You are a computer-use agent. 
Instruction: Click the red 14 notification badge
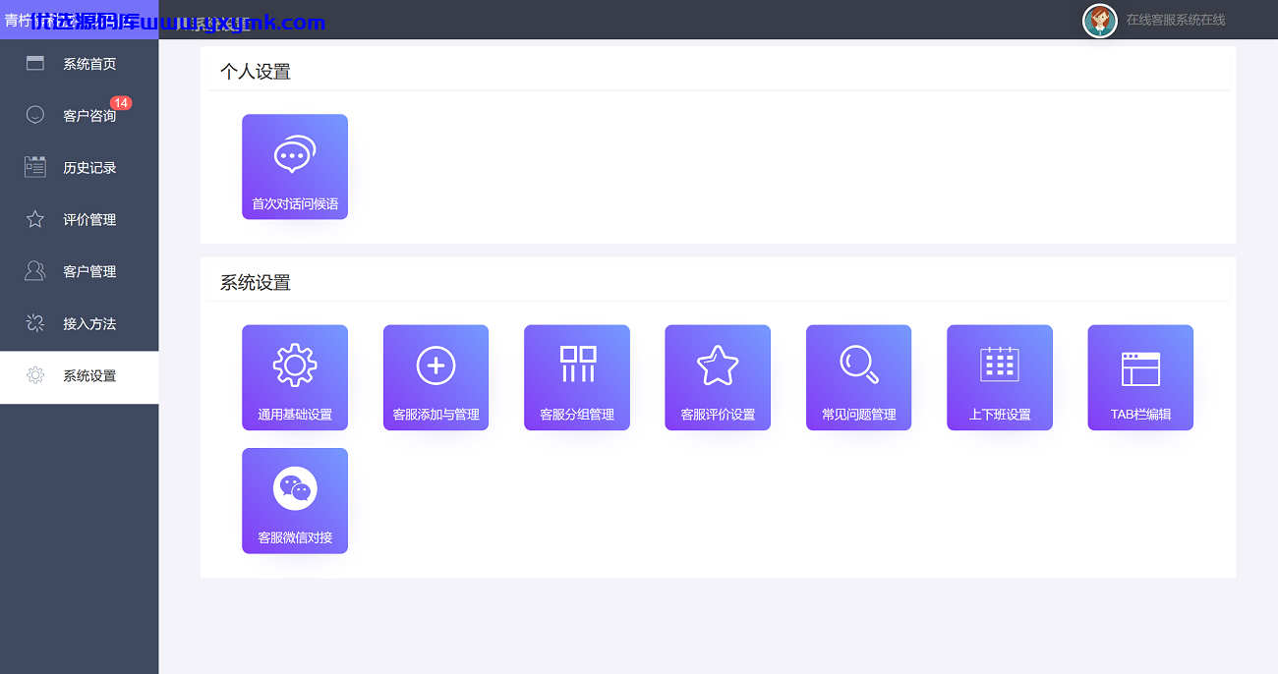click(x=121, y=103)
